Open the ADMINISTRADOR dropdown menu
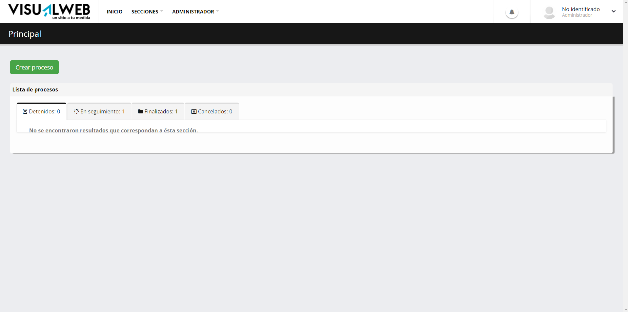This screenshot has width=628, height=312. click(x=195, y=11)
